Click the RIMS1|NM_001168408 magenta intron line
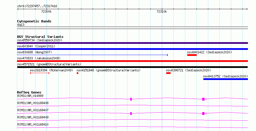 pyautogui.click(x=132, y=106)
